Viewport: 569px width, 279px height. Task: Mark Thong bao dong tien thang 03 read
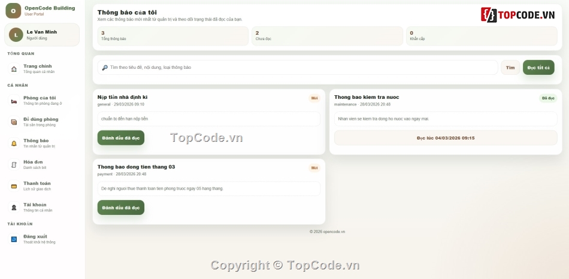pos(121,208)
